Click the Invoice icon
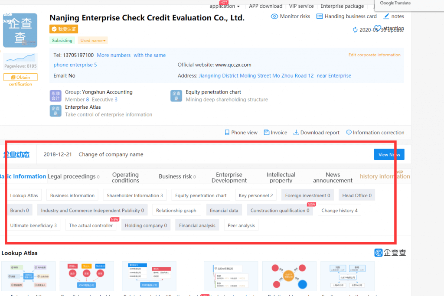The image size is (444, 296). [x=266, y=133]
